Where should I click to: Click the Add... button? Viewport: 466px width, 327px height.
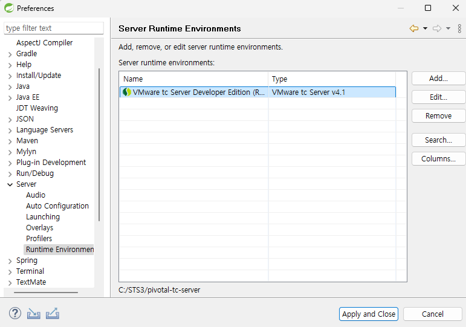438,79
